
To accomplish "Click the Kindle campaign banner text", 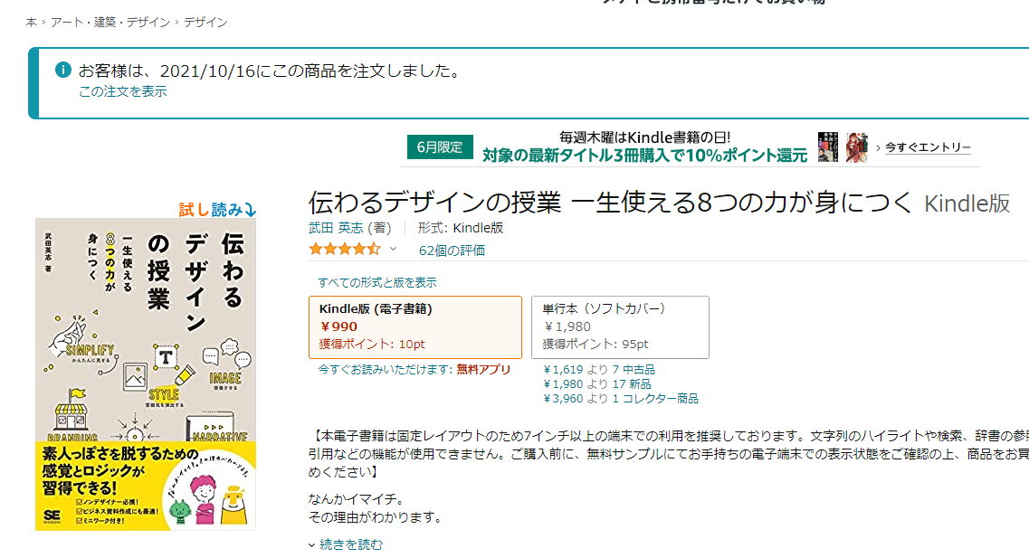I will tap(644, 147).
